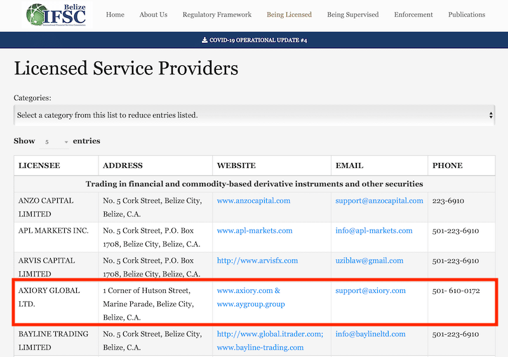Sort by the LICENSEE column header
This screenshot has width=508, height=357.
pos(56,166)
